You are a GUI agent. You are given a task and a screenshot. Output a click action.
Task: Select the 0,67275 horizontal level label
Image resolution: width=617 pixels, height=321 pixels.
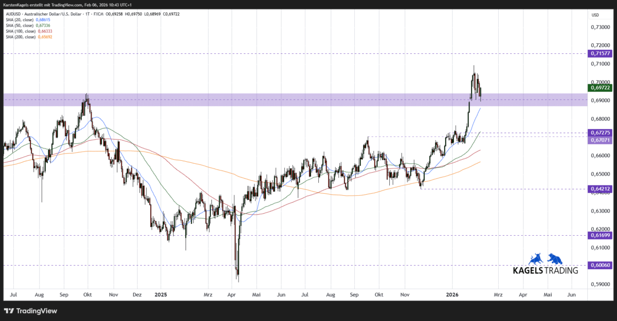(x=600, y=133)
